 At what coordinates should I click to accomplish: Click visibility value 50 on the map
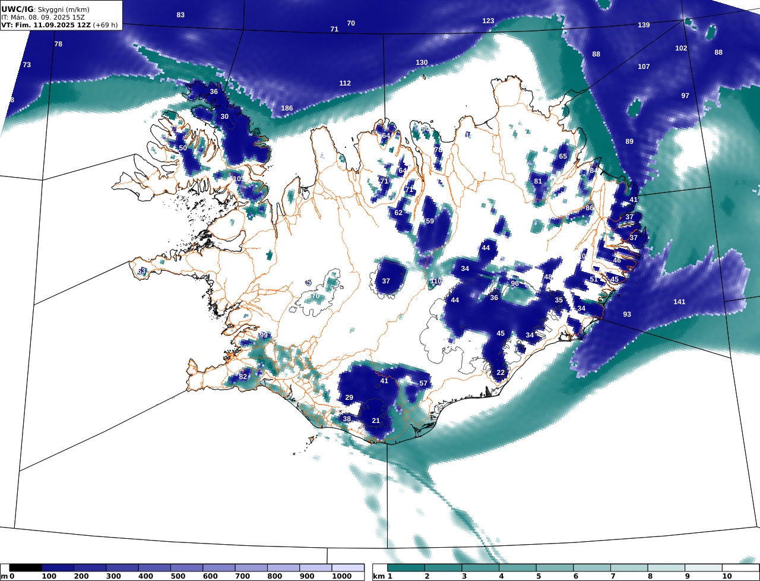pyautogui.click(x=183, y=148)
